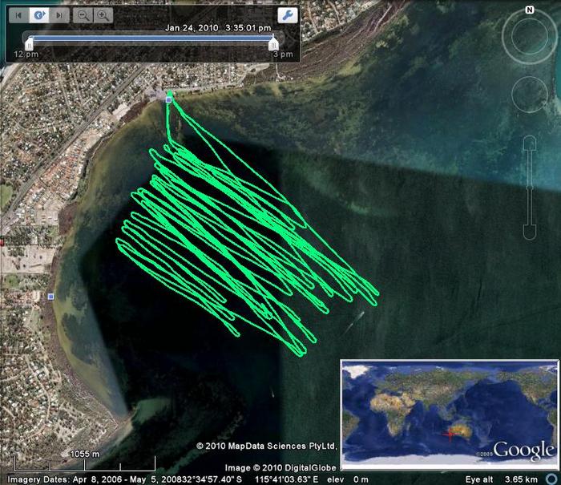The image size is (561, 485).
Task: Click the move joystick circle
Action: click(530, 93)
